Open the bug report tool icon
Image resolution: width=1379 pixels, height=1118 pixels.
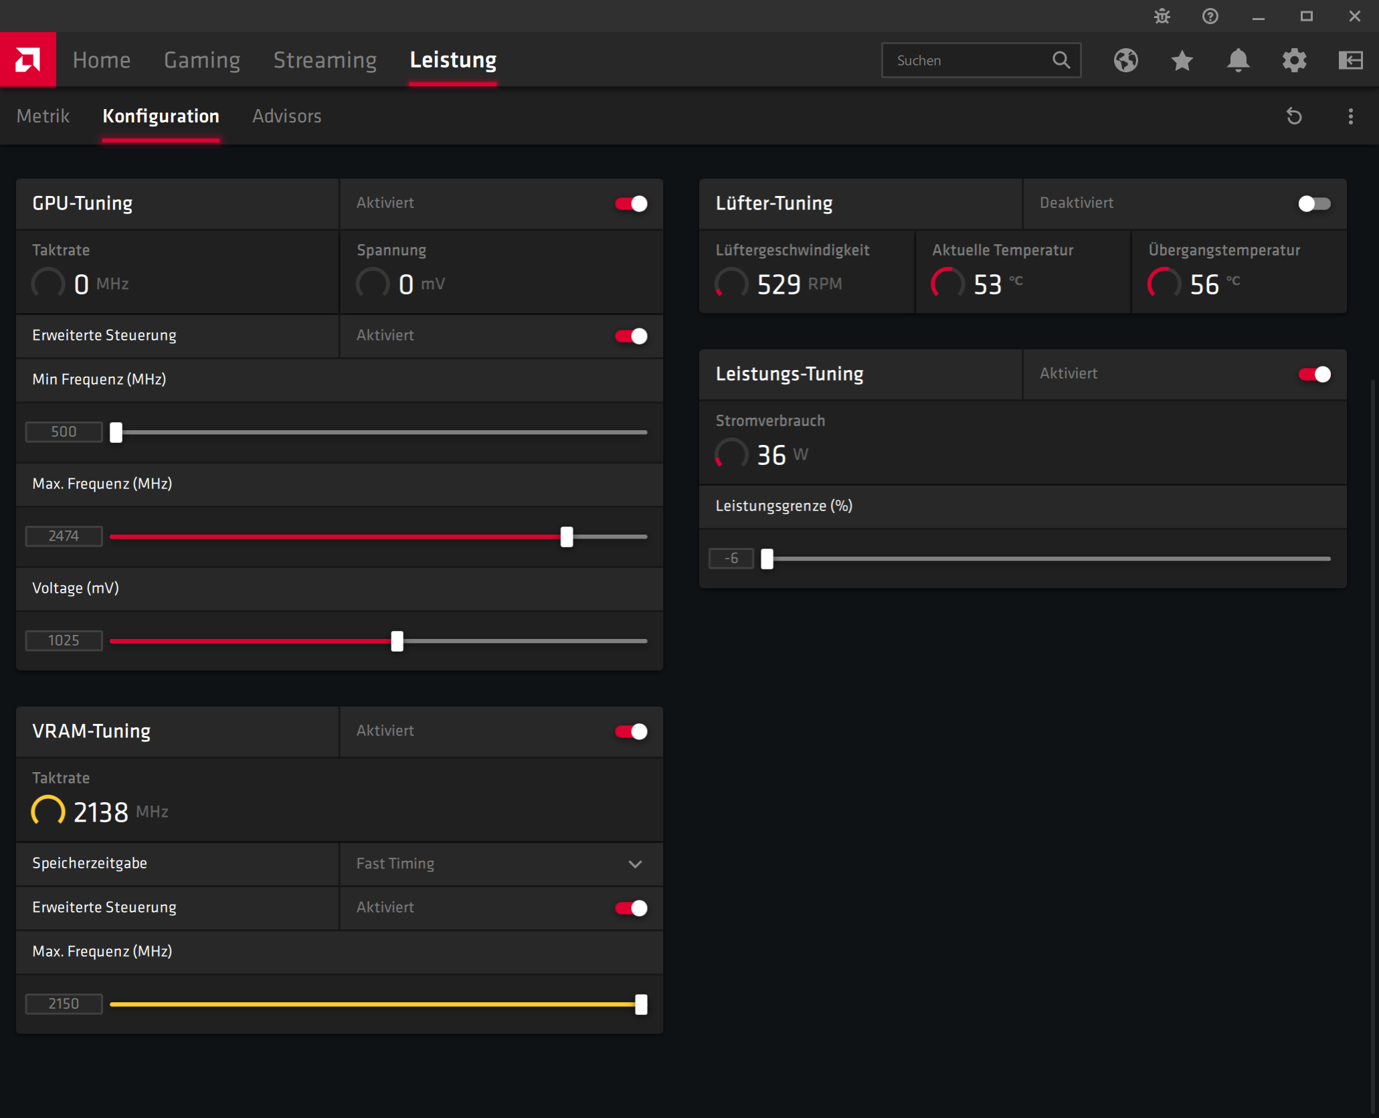(x=1162, y=16)
